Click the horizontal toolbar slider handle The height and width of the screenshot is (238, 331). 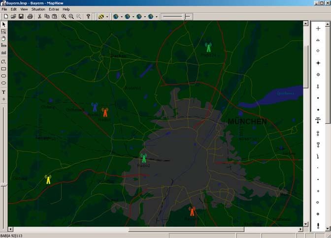(185, 16)
